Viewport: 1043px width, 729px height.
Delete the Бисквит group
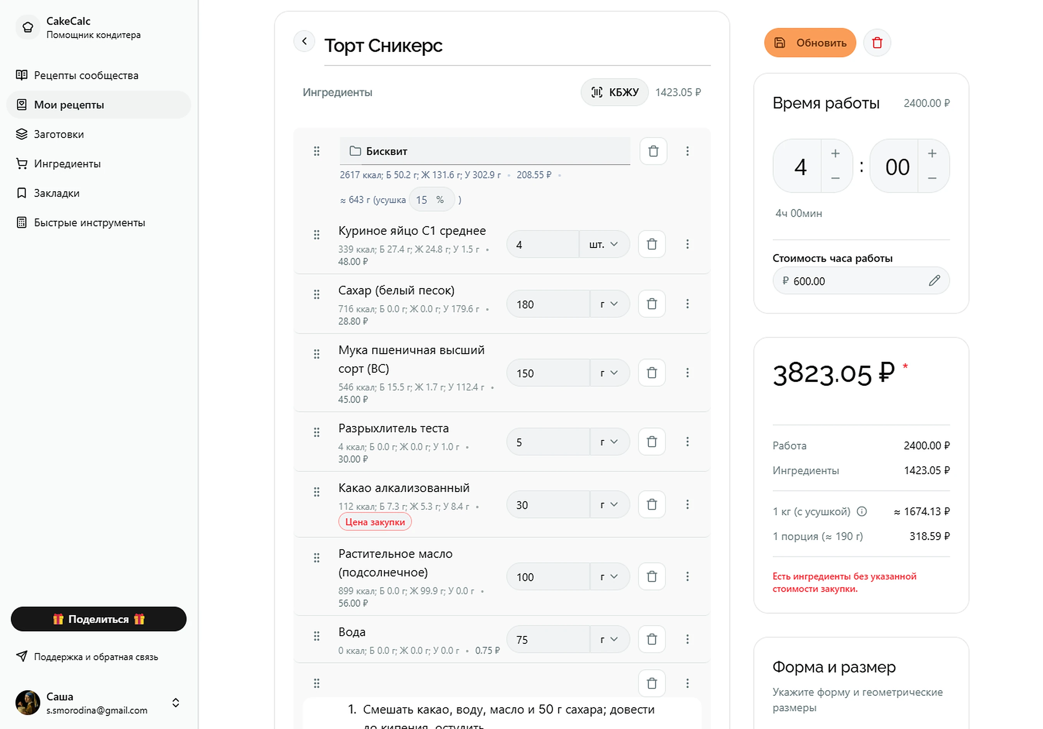point(653,151)
